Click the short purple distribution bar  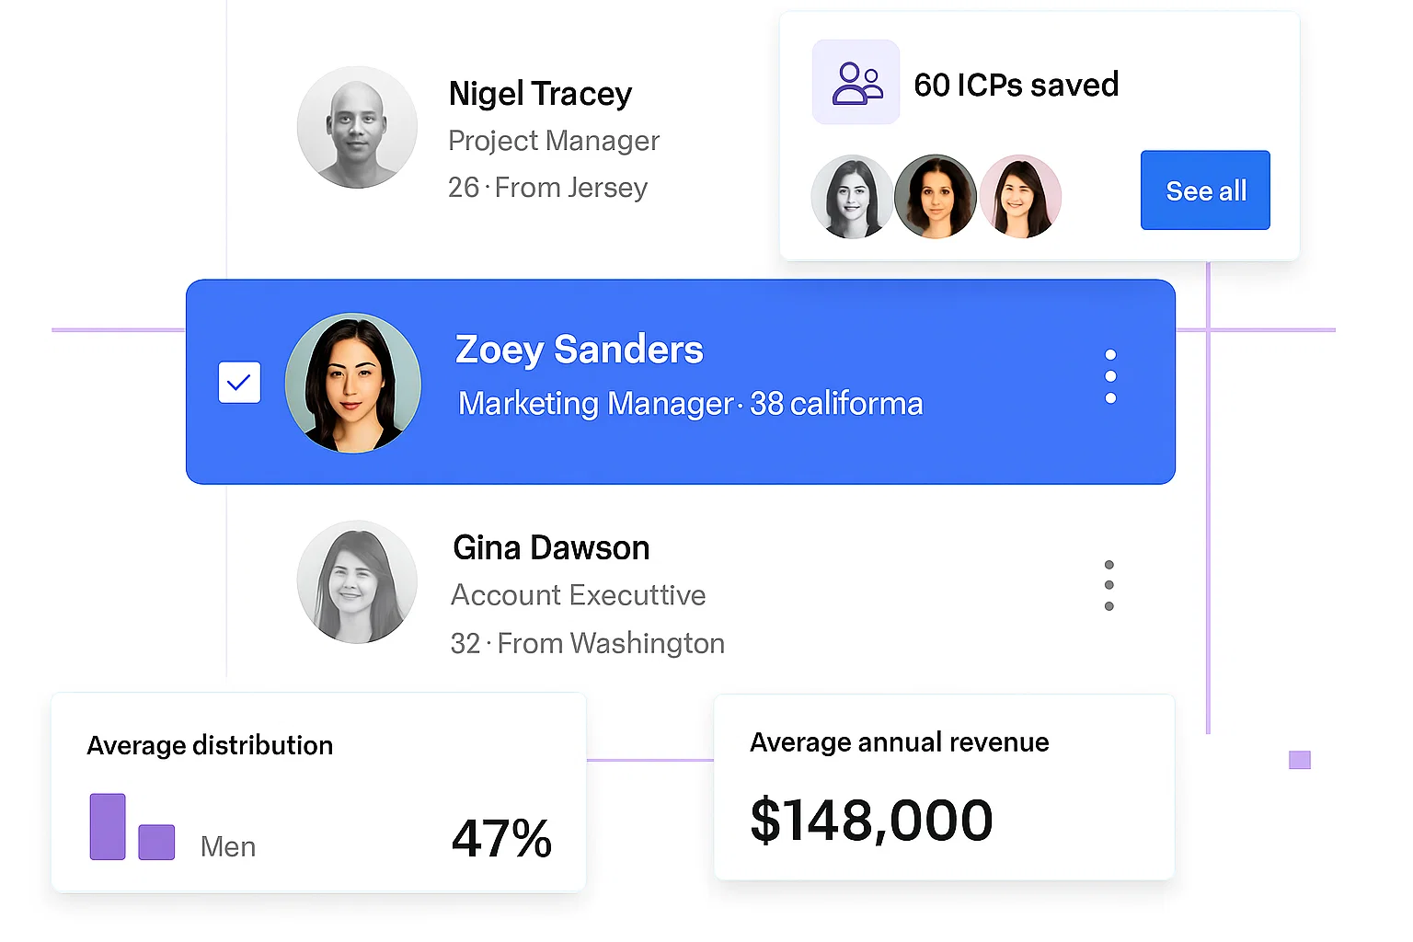(156, 843)
